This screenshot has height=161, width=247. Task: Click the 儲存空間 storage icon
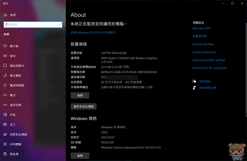pyautogui.click(x=5, y=105)
